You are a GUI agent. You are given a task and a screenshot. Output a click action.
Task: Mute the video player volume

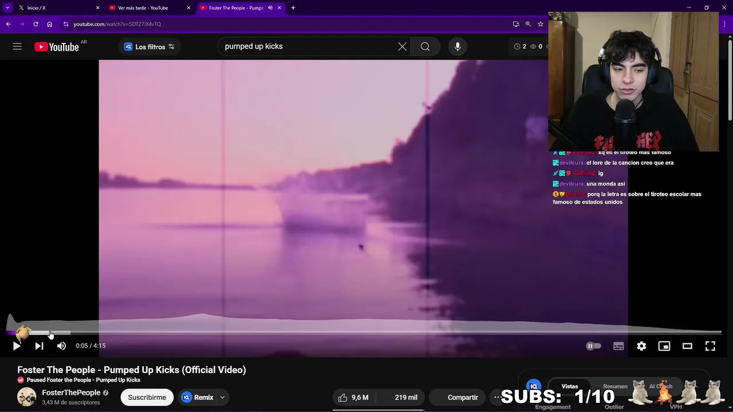(61, 346)
